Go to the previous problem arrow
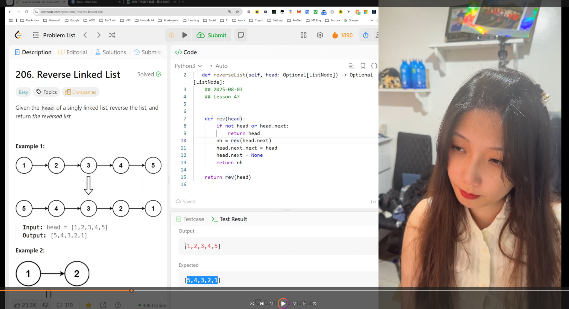 (85, 35)
